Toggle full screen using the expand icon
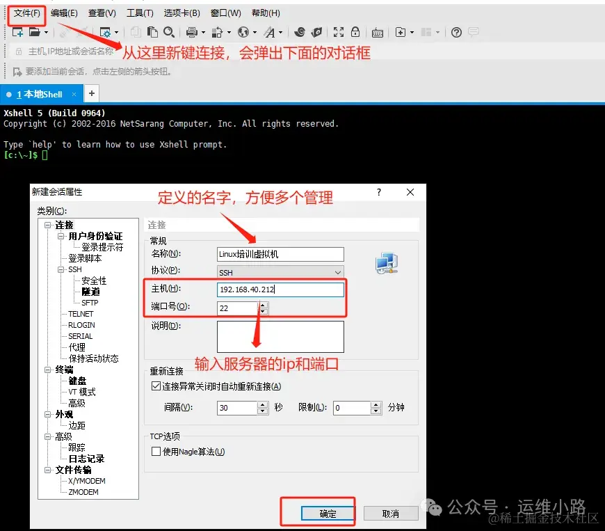 (x=338, y=32)
